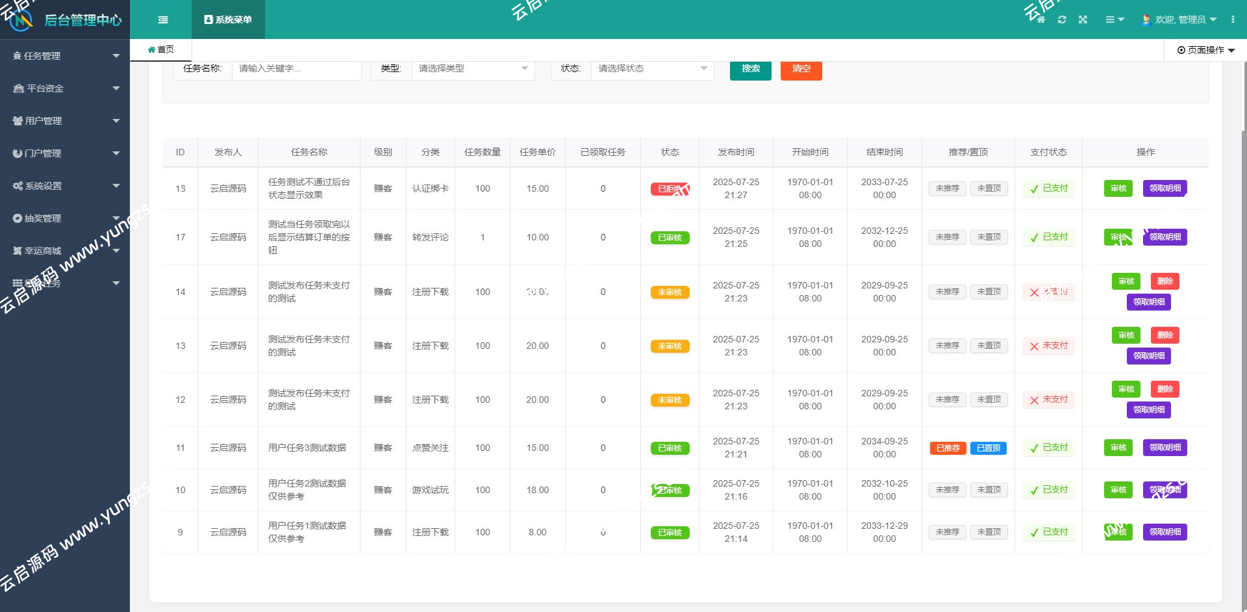Click 清空 to clear filters
The image size is (1247, 612).
[801, 68]
